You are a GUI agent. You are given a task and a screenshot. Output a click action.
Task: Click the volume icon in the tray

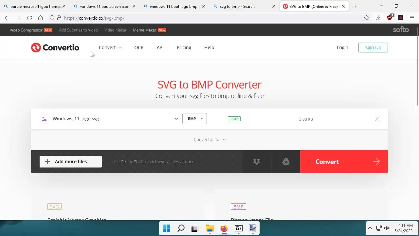[x=386, y=228]
